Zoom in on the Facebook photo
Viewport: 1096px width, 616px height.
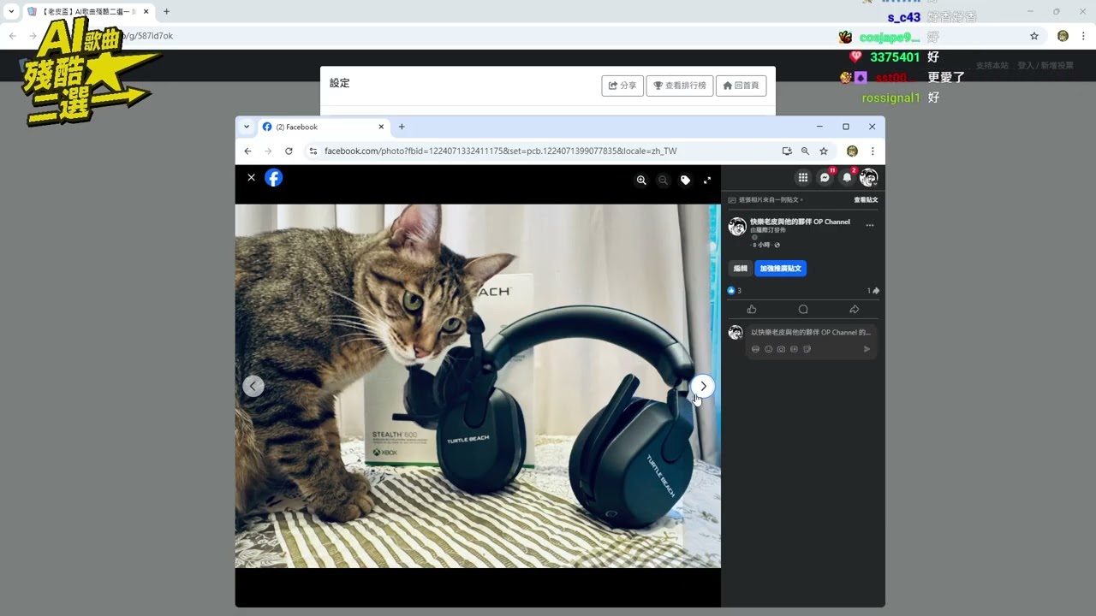(641, 180)
